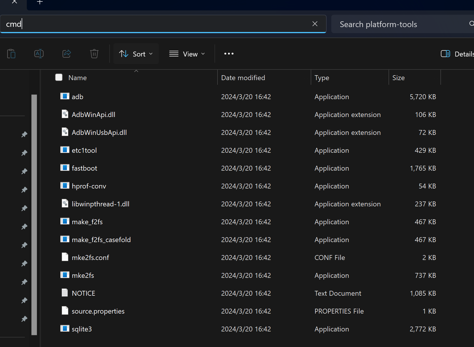Tick the select-all checkbox by Name
The height and width of the screenshot is (347, 474).
59,77
